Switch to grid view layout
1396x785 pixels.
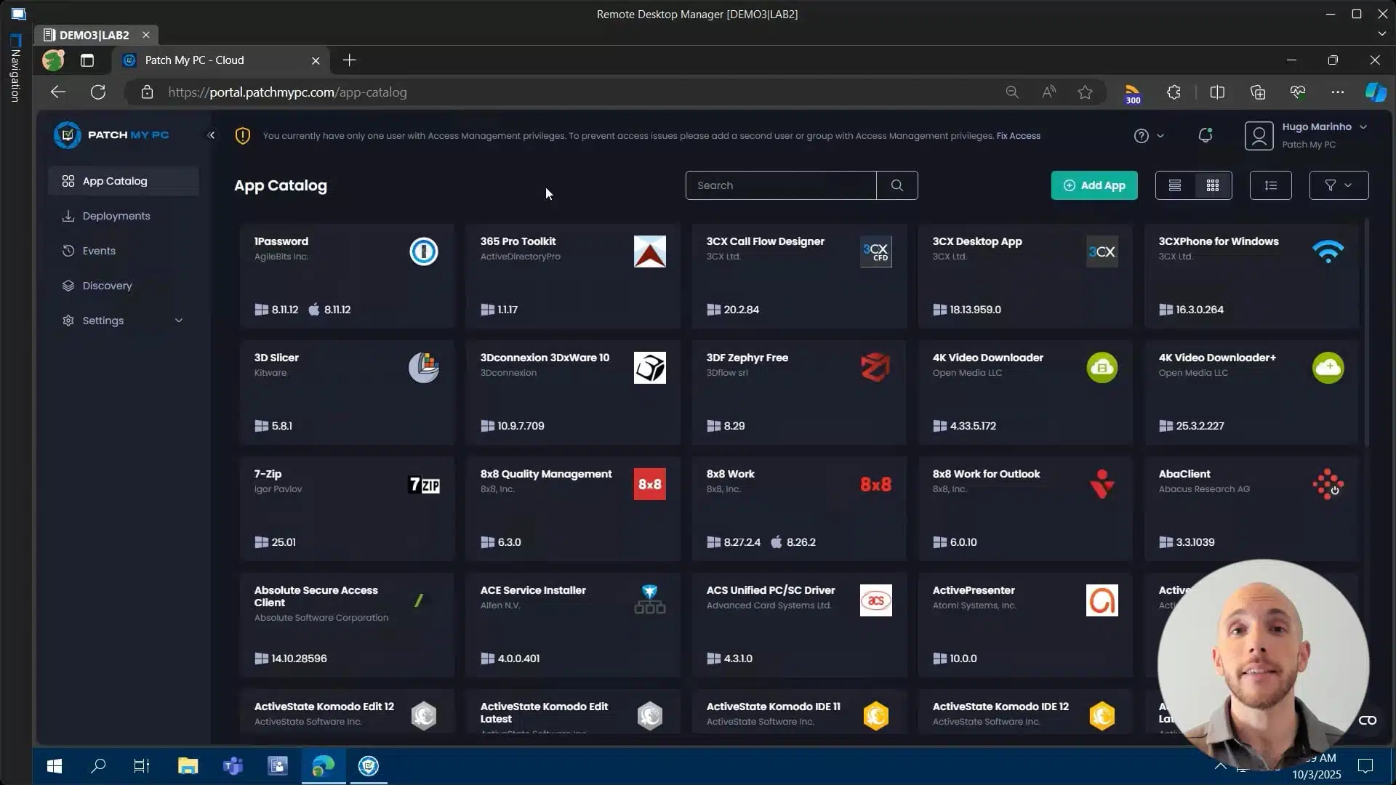[1212, 185]
